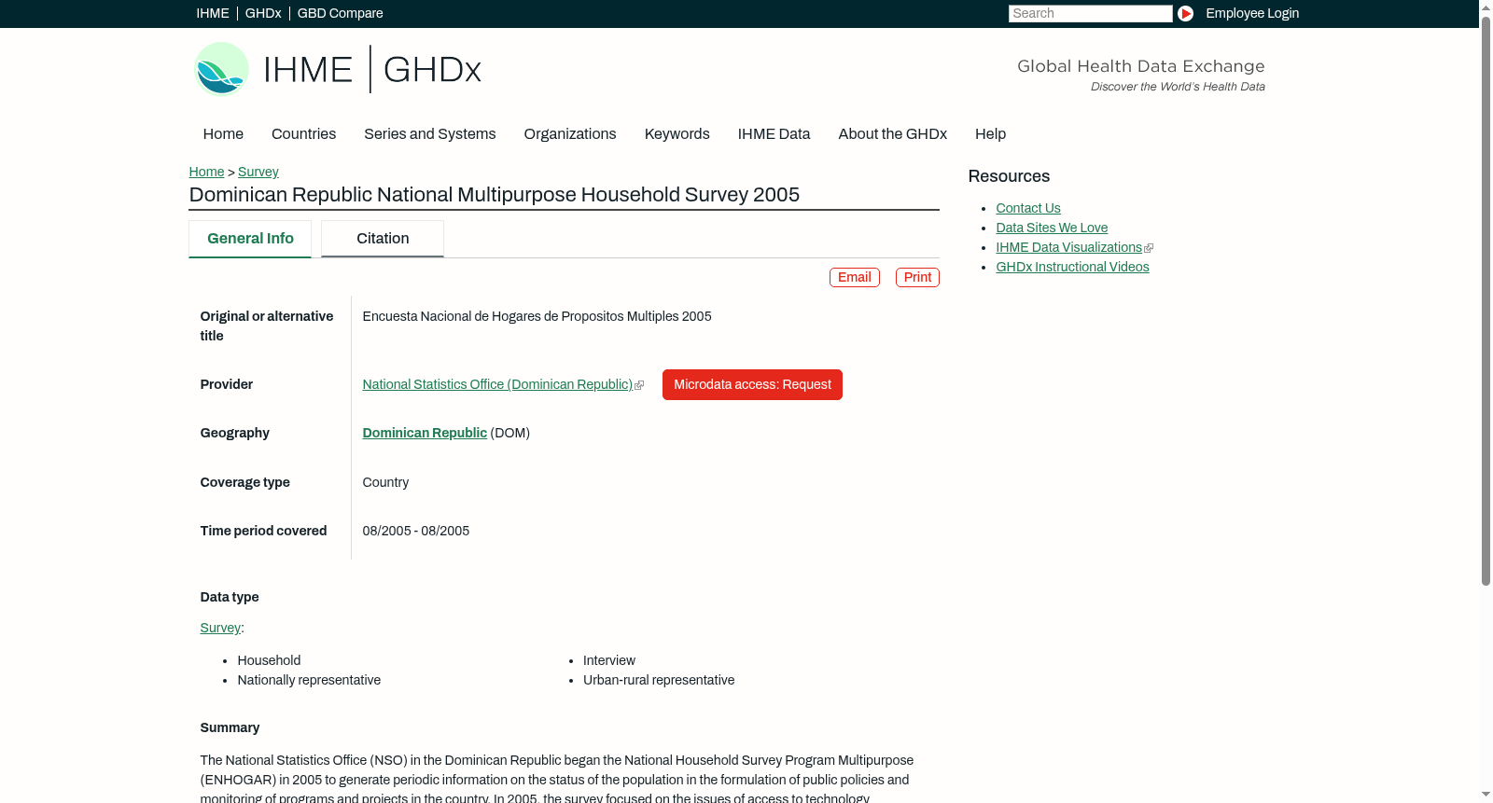Image resolution: width=1493 pixels, height=803 pixels.
Task: Click the "Global Health Data Exchange" tagline
Action: coord(1141,66)
